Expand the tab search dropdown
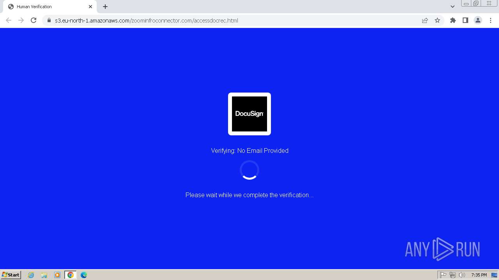 tap(452, 7)
